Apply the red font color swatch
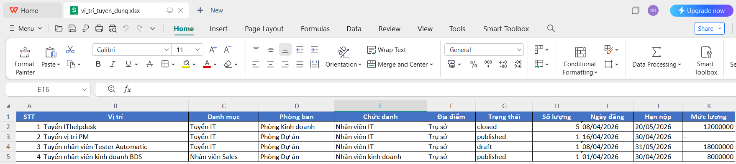Screen dimensions: 736x164 pyautogui.click(x=207, y=64)
